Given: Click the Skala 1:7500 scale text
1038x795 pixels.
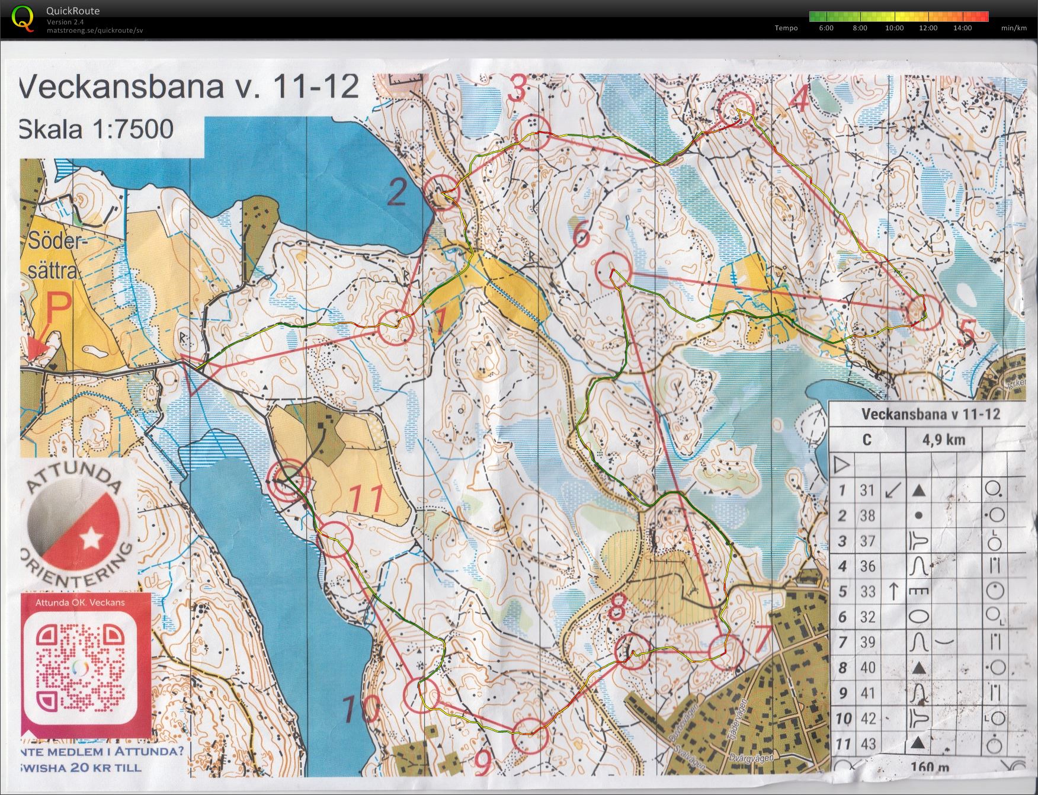Looking at the screenshot, I should click(x=96, y=129).
